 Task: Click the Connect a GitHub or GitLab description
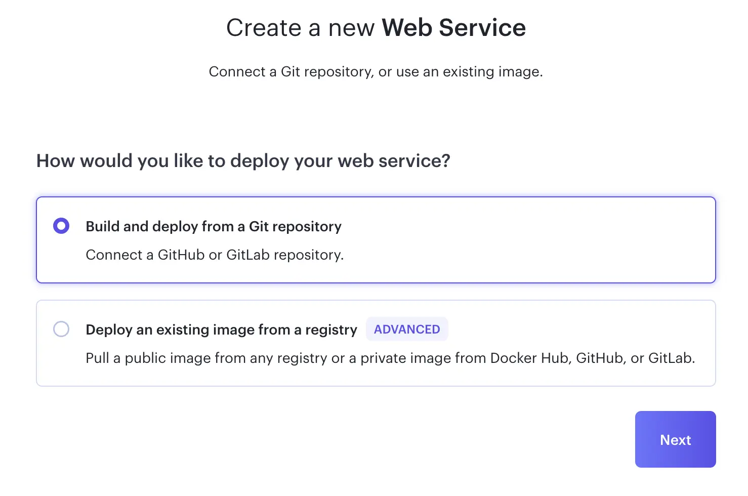215,255
